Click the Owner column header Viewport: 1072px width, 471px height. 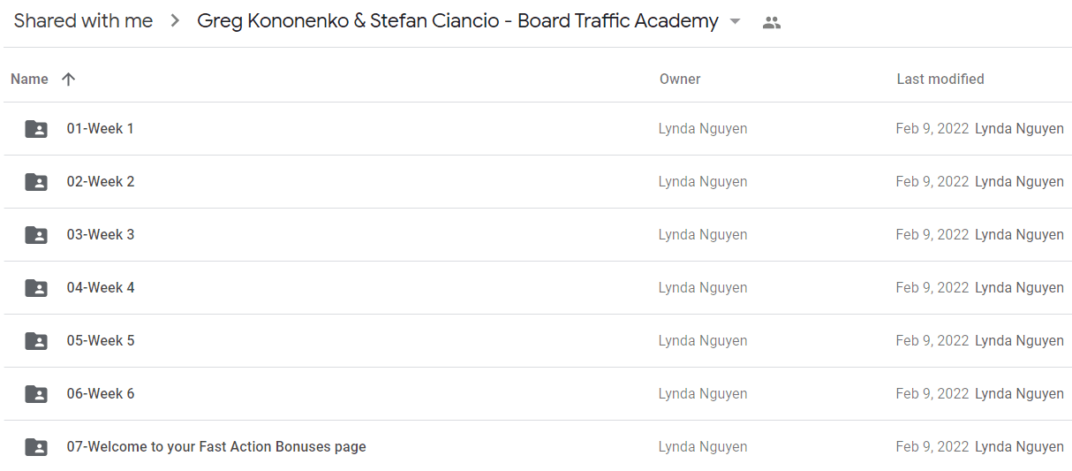pyautogui.click(x=680, y=80)
